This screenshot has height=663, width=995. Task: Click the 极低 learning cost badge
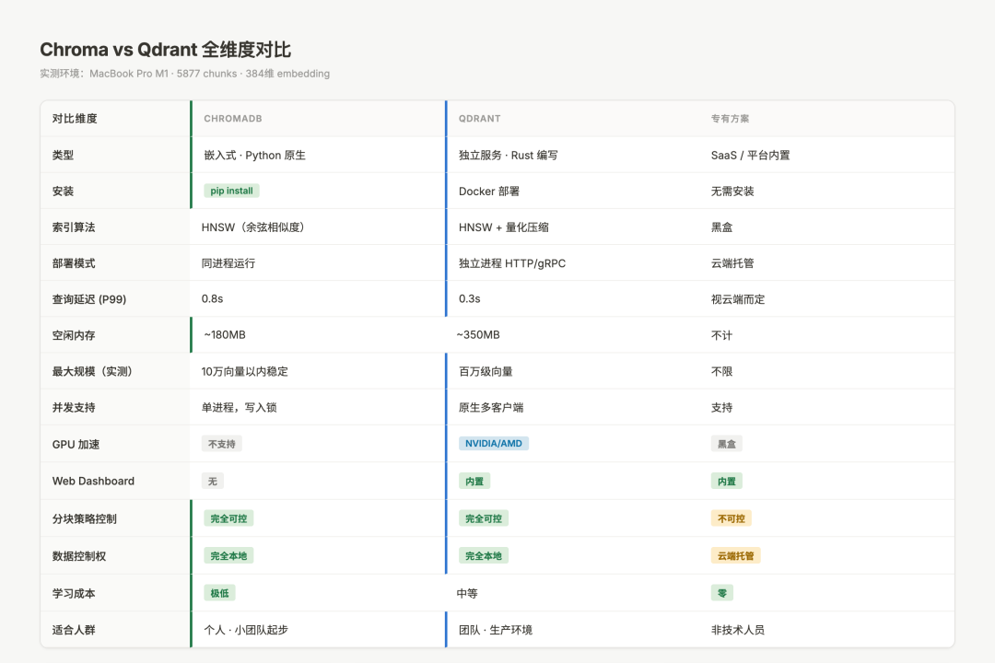point(219,593)
